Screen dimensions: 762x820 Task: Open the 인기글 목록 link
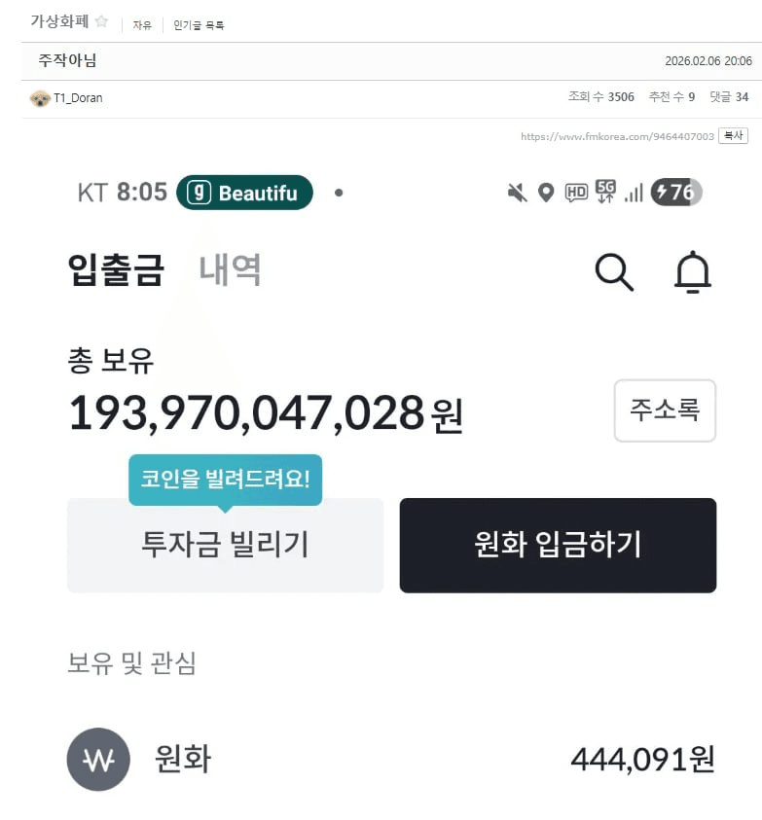pyautogui.click(x=199, y=25)
